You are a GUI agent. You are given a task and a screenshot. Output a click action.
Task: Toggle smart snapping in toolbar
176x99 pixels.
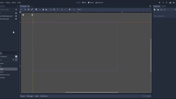point(51,10)
